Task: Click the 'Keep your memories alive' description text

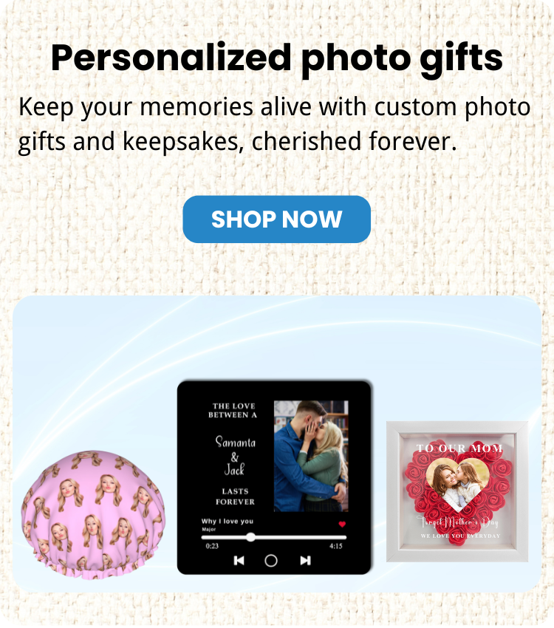Action: (x=275, y=124)
